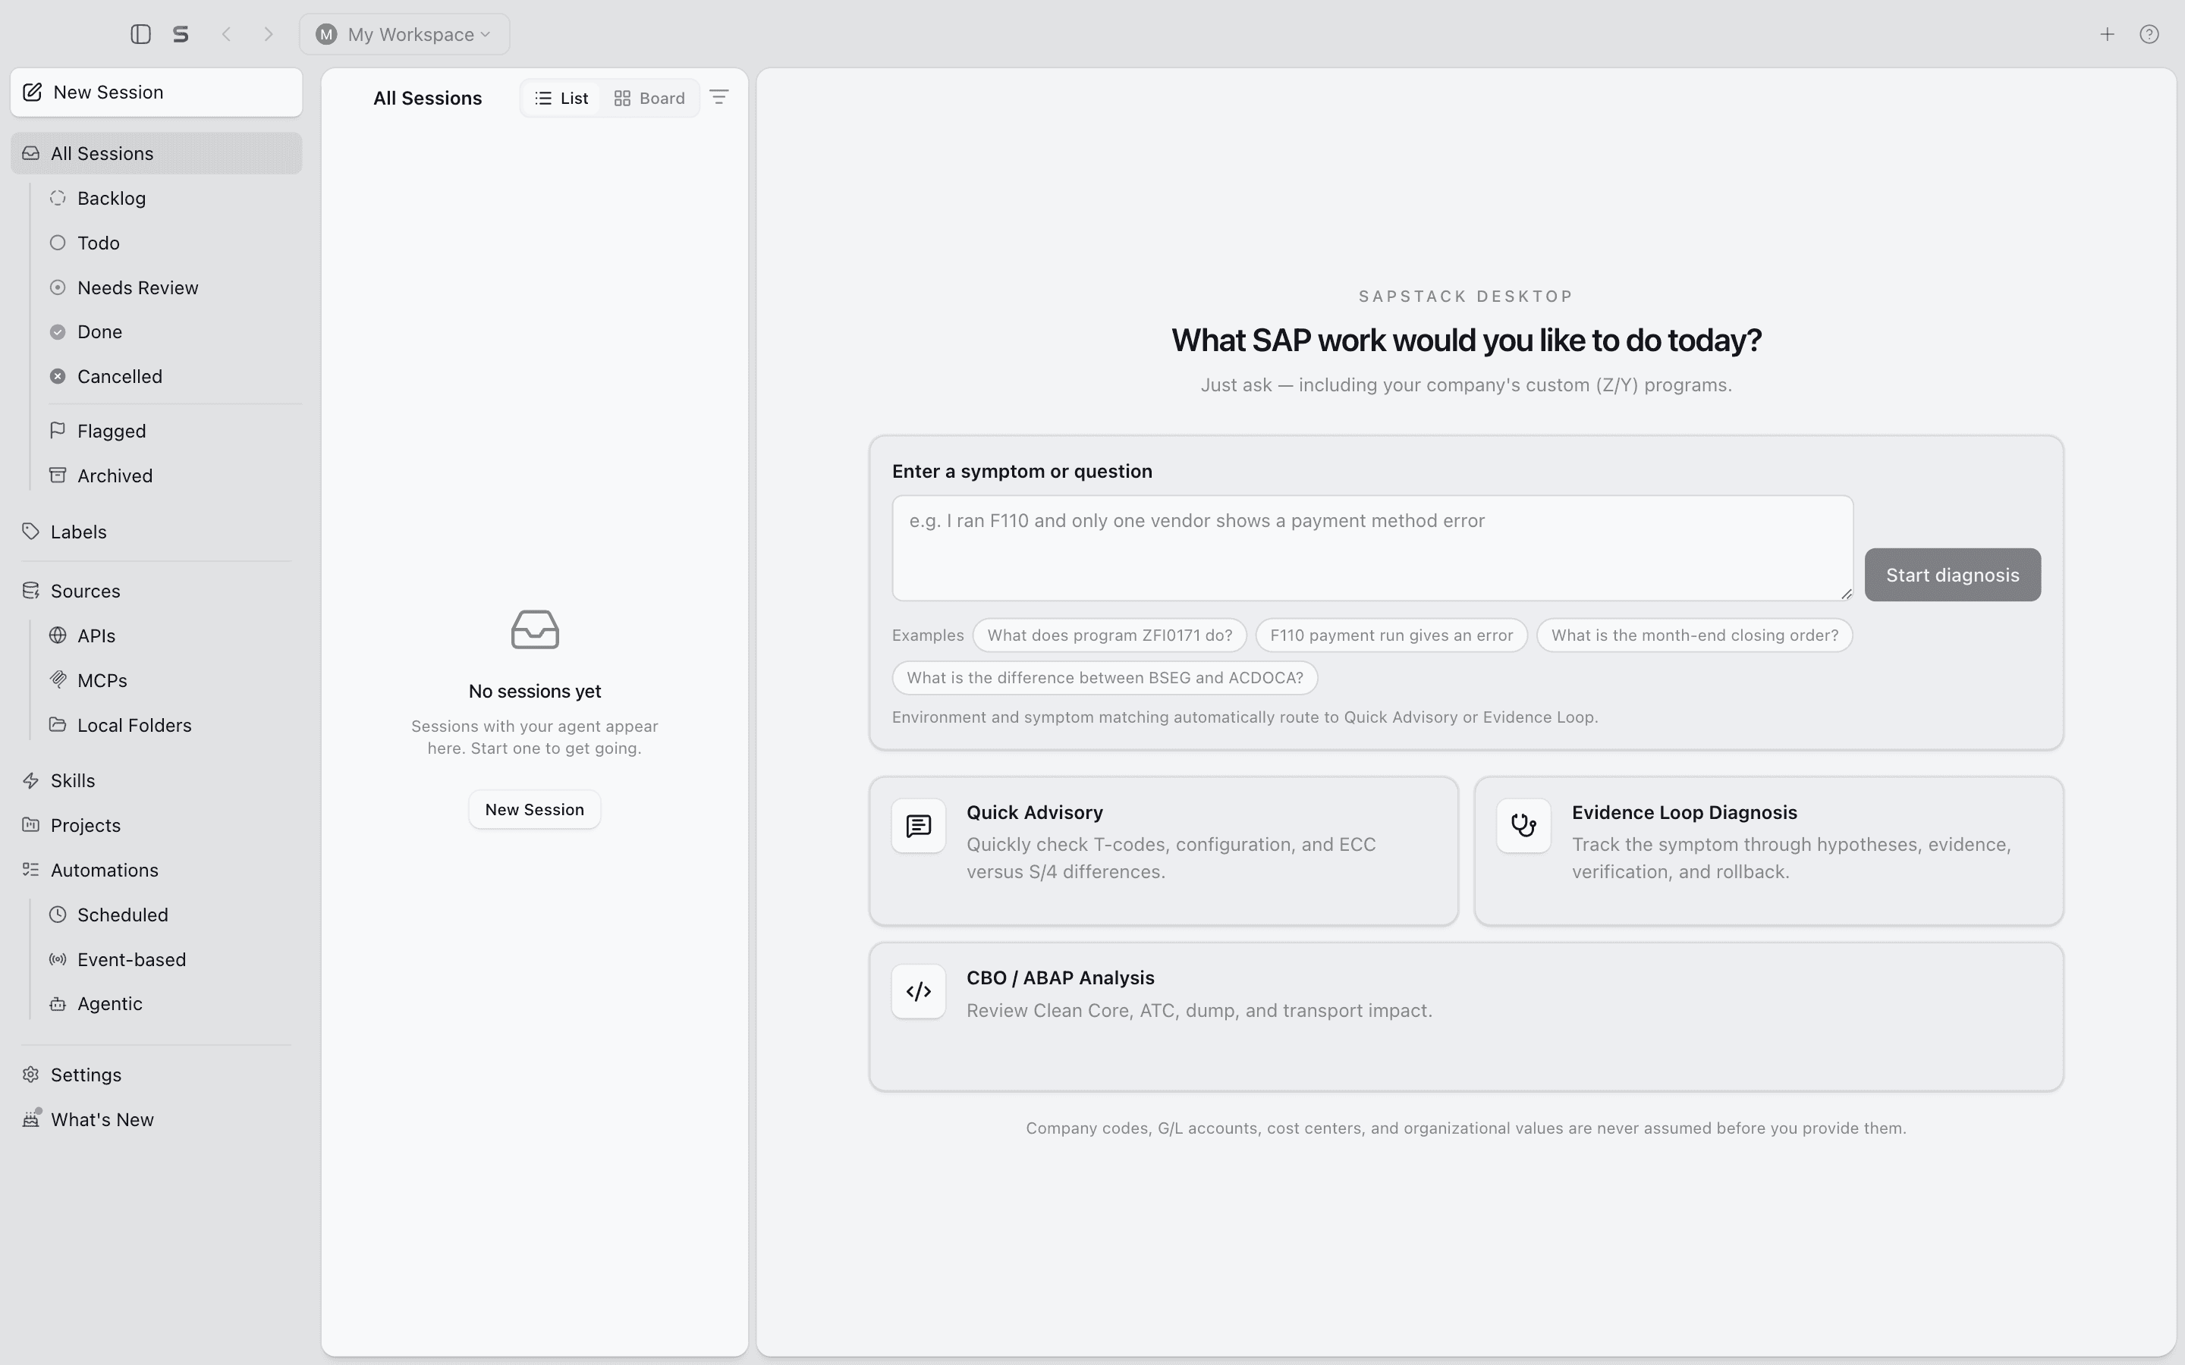Open the help question mark icon

[2149, 34]
